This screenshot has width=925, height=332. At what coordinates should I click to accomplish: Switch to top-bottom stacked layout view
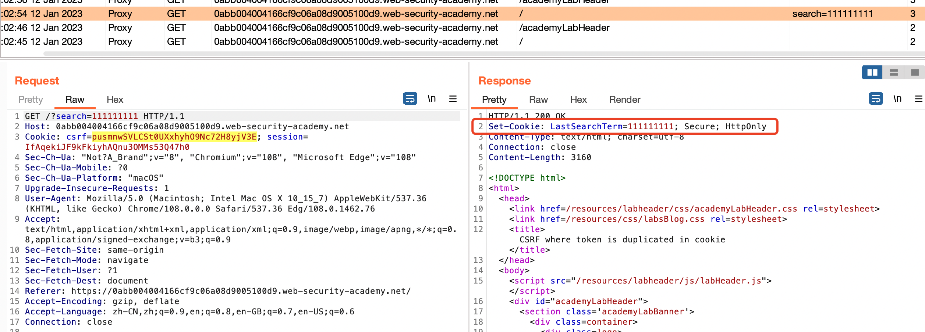(894, 72)
